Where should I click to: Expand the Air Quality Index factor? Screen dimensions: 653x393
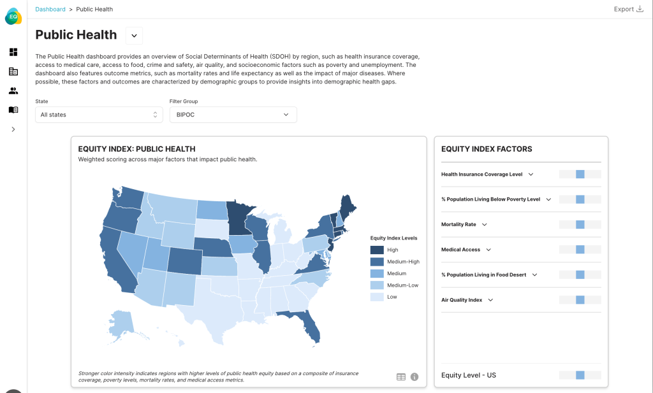pyautogui.click(x=490, y=300)
